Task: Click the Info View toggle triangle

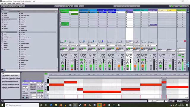Action: tap(2, 101)
